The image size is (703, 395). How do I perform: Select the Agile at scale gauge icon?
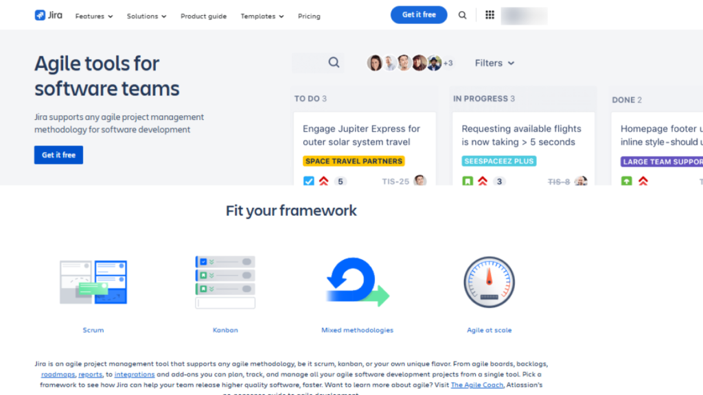pos(489,281)
